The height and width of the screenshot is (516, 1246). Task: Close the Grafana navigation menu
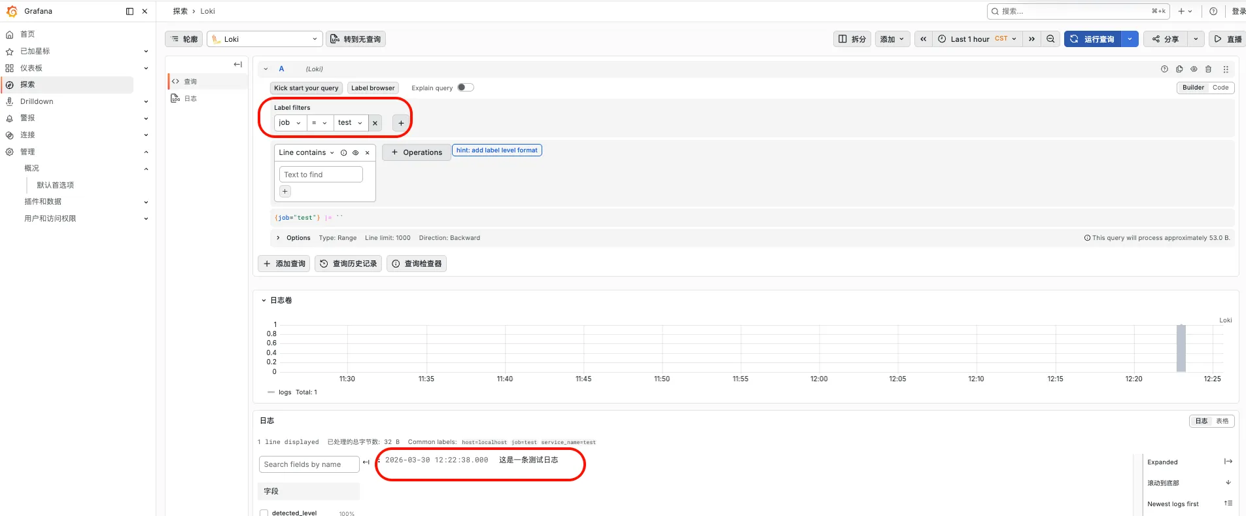click(x=145, y=11)
